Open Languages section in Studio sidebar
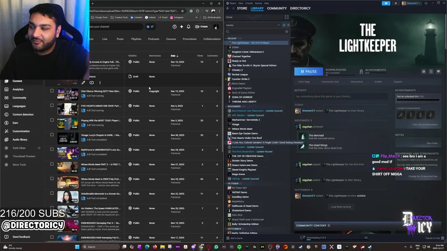The width and height of the screenshot is (447, 251). pyautogui.click(x=19, y=106)
